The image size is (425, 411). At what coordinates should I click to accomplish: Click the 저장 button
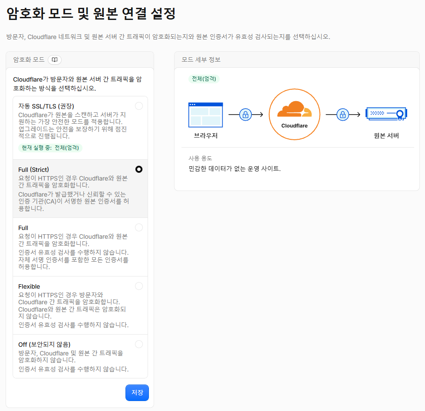[137, 393]
